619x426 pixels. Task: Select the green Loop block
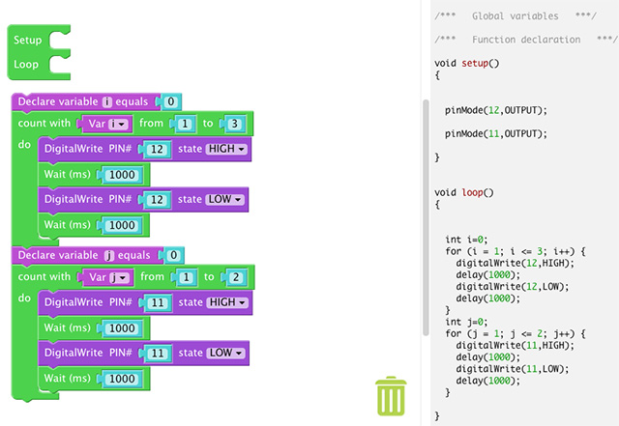(x=27, y=66)
